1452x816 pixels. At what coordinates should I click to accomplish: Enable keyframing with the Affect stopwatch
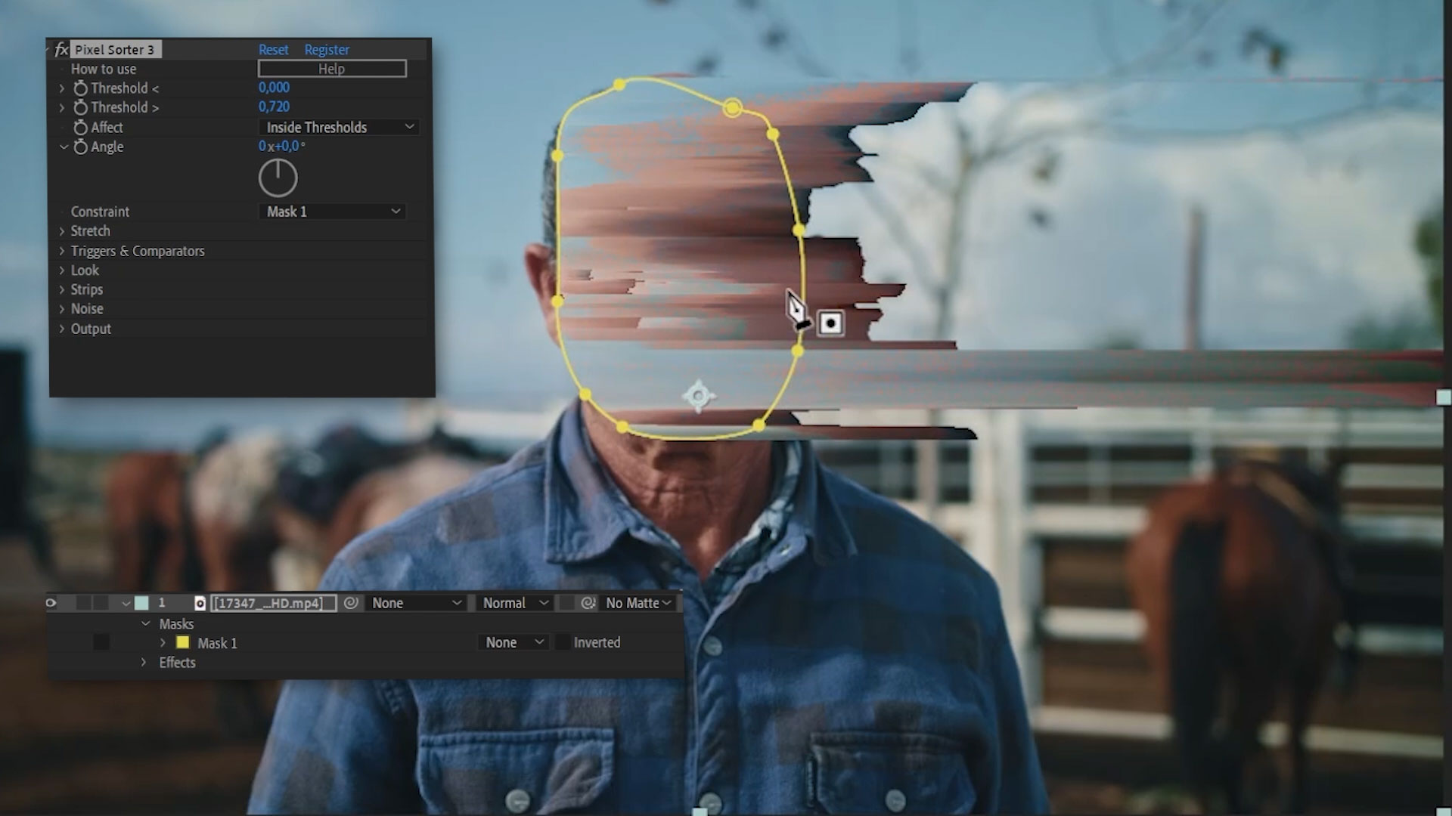(80, 128)
